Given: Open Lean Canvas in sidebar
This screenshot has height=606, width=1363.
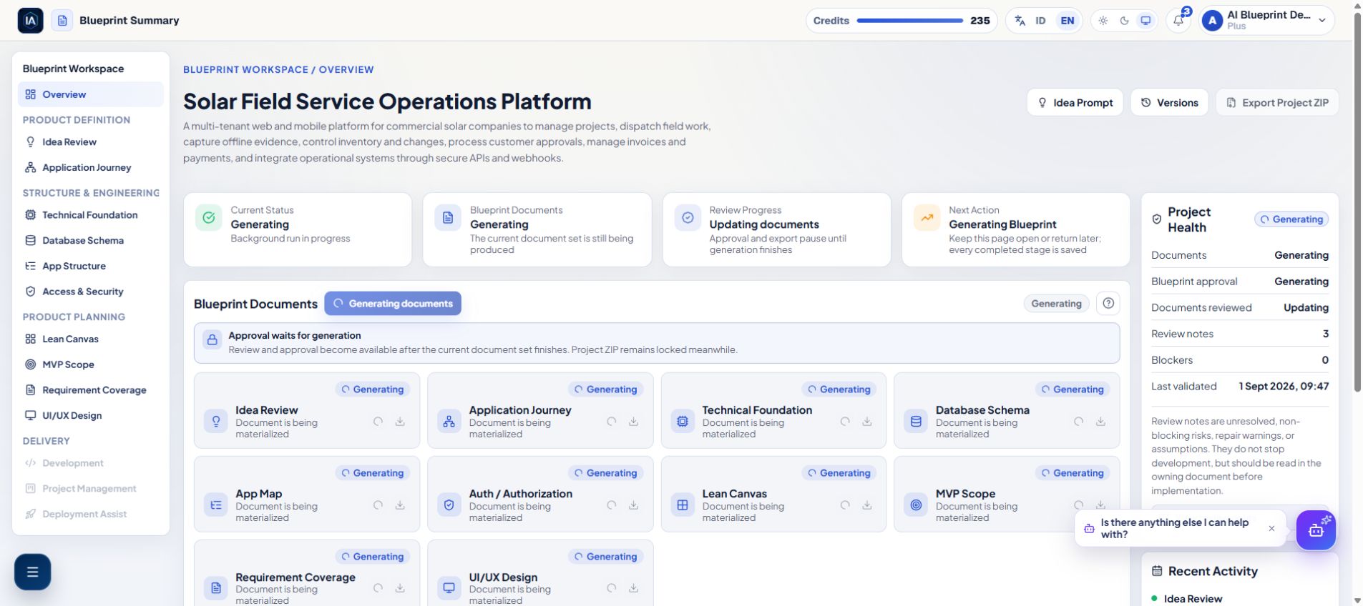Looking at the screenshot, I should click(91, 339).
